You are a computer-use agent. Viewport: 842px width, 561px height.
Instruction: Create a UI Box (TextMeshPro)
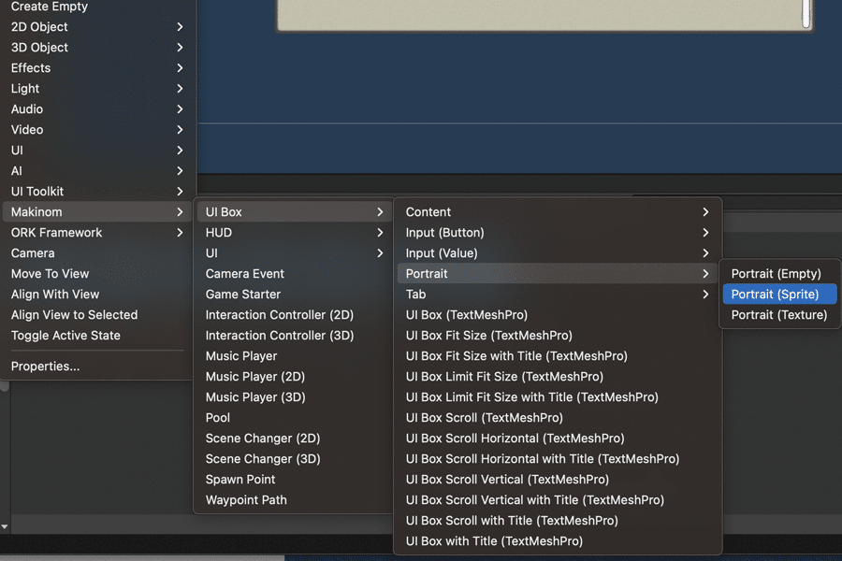click(x=558, y=315)
